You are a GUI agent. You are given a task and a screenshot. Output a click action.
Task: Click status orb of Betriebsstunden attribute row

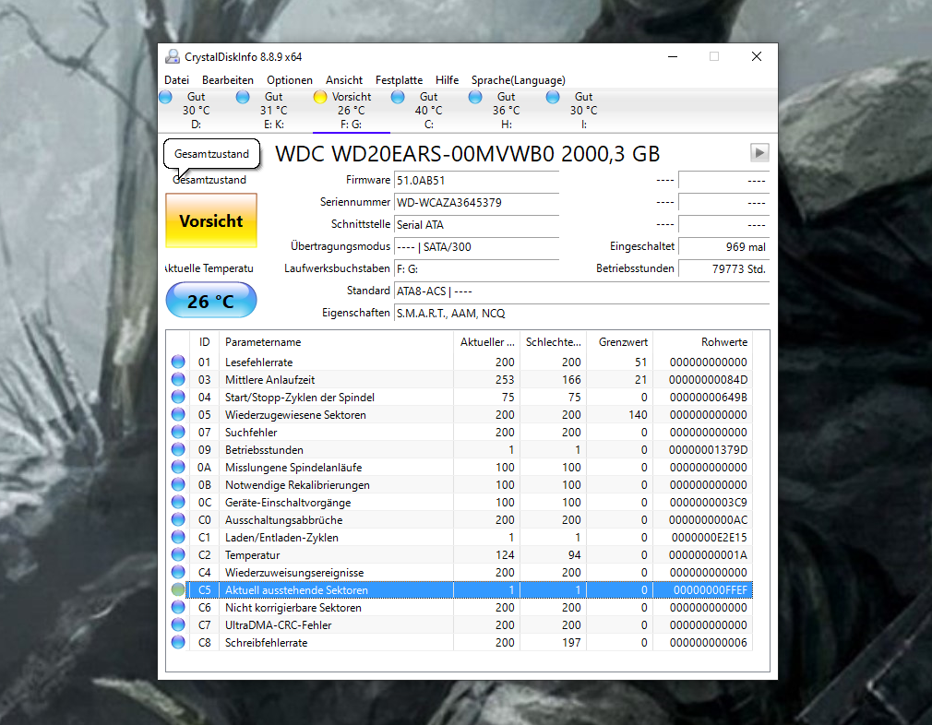click(x=178, y=449)
